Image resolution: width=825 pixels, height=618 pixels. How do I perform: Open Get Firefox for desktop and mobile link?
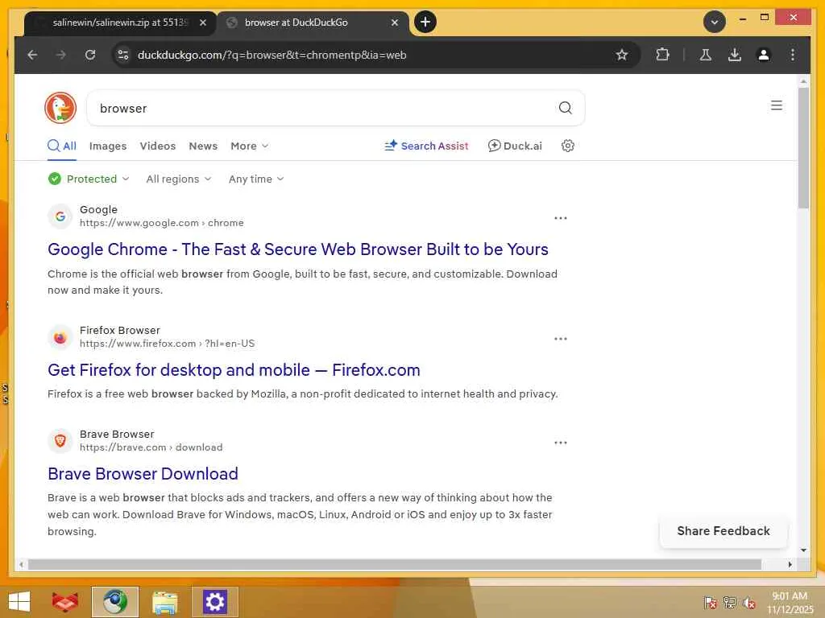(x=234, y=370)
